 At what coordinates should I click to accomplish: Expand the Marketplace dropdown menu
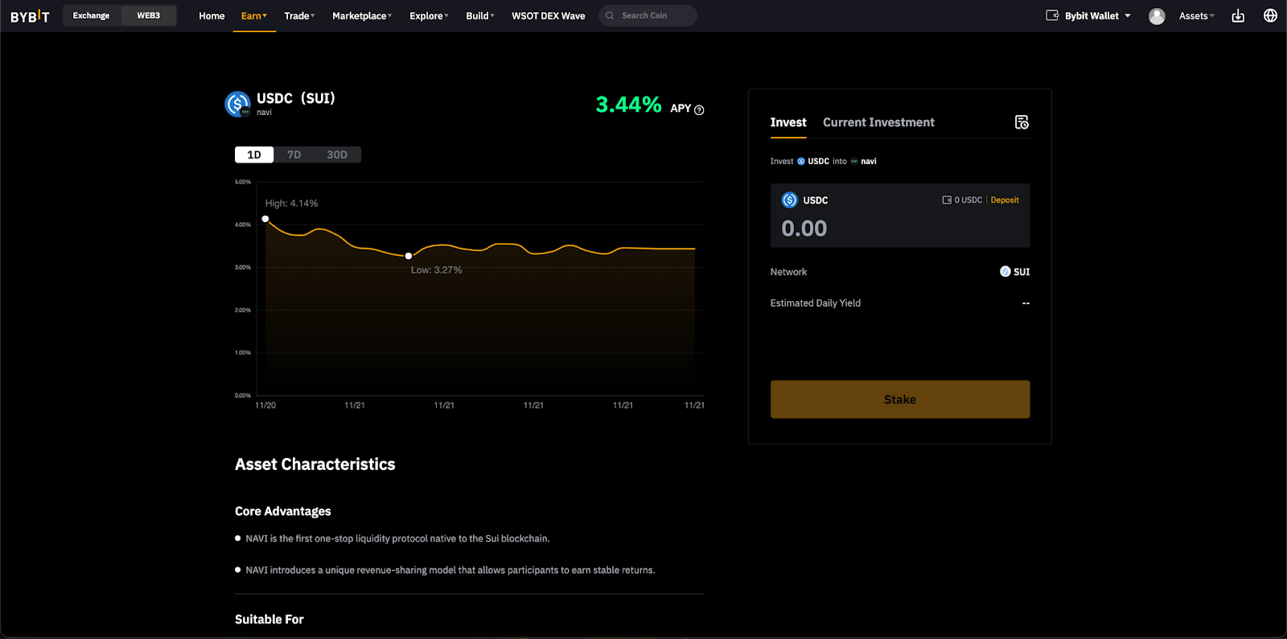362,16
